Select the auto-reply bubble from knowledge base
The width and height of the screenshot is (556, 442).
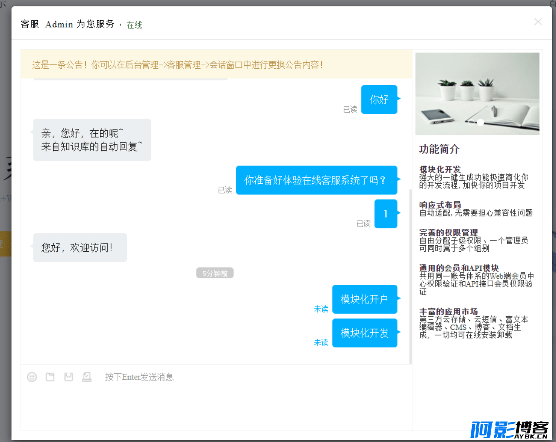tap(92, 140)
